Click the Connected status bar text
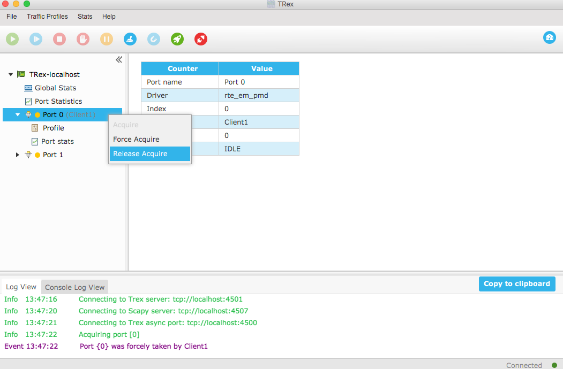The image size is (563, 369). click(524, 365)
